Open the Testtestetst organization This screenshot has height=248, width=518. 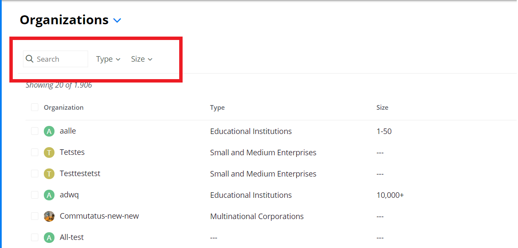(x=80, y=174)
